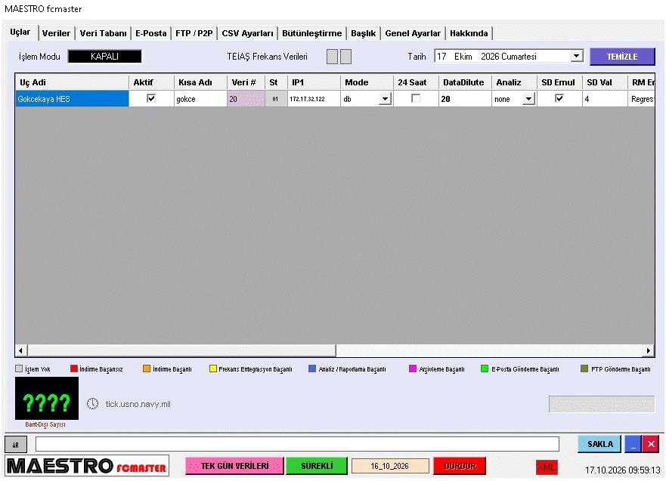Viewport: 666px width, 481px height.
Task: Toggle the SD Emul checkbox
Action: (x=559, y=98)
